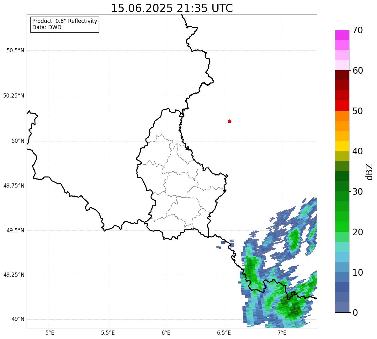Viewport: 377px width, 339px height.
Task: Click the 'Data: DWD' text
Action: 47,27
